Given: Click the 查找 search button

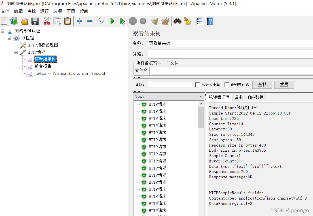Looking at the screenshot, I should [262, 85].
